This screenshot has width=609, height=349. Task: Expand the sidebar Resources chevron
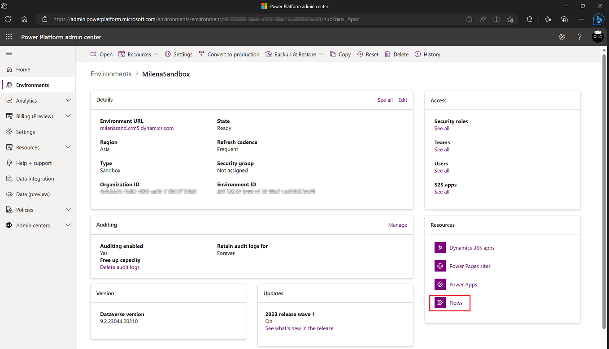[68, 147]
